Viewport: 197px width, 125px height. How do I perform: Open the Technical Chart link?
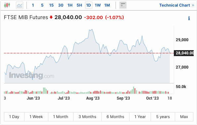[x=176, y=5]
